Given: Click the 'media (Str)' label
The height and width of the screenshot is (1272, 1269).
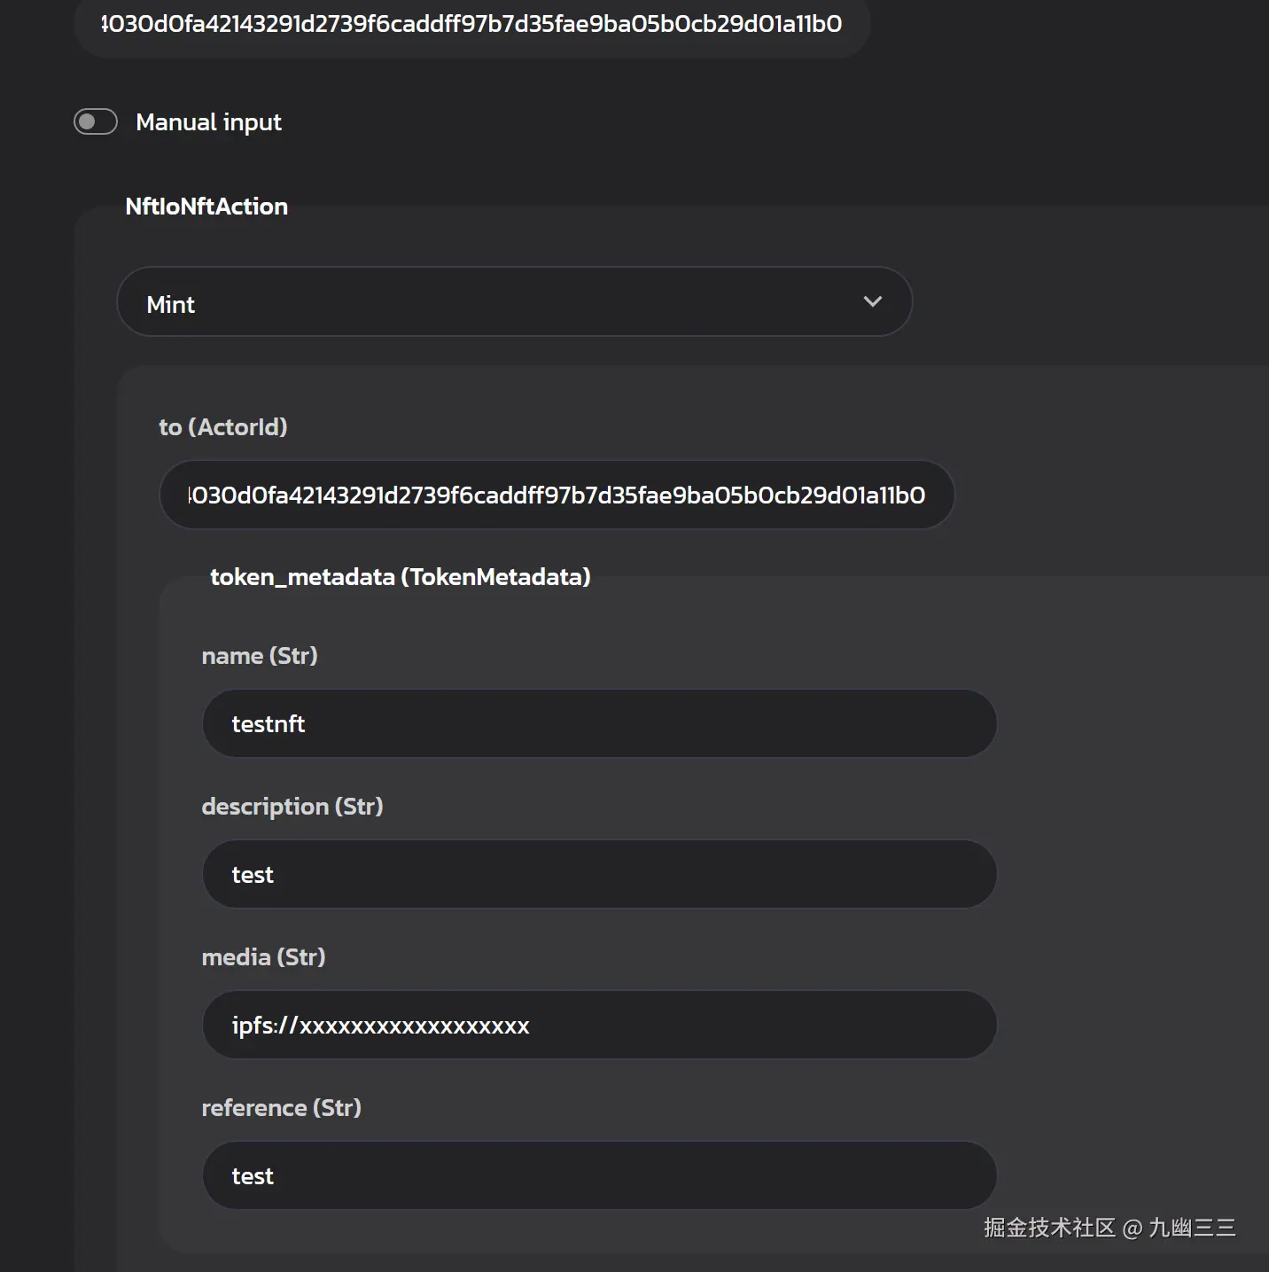Looking at the screenshot, I should (264, 957).
